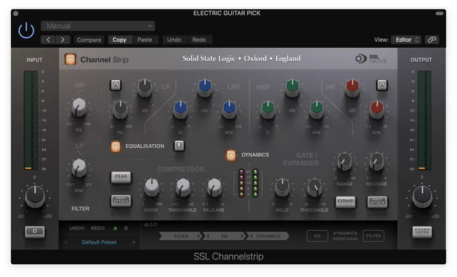The image size is (457, 277).
Task: Click the gate HOLD knob
Action: click(x=282, y=188)
